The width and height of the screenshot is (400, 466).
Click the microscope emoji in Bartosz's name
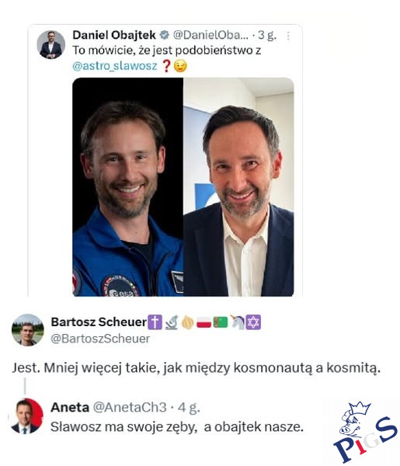(x=172, y=322)
